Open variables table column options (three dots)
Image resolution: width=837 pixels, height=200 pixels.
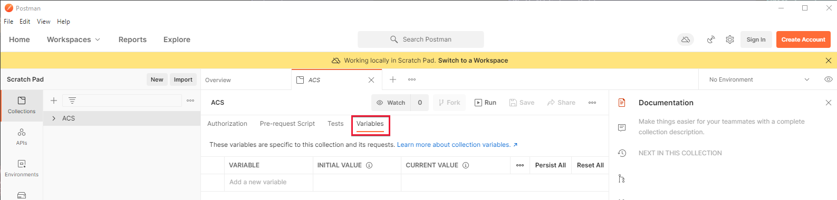pyautogui.click(x=520, y=165)
